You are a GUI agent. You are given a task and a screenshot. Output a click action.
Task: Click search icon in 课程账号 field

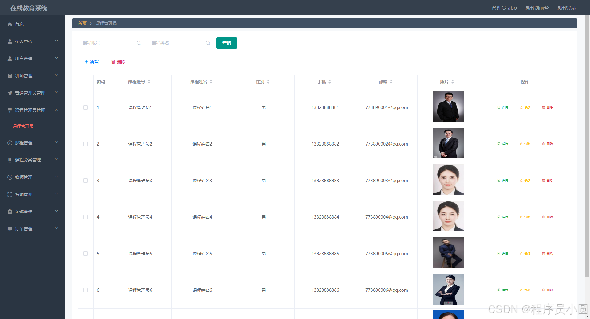tap(139, 43)
